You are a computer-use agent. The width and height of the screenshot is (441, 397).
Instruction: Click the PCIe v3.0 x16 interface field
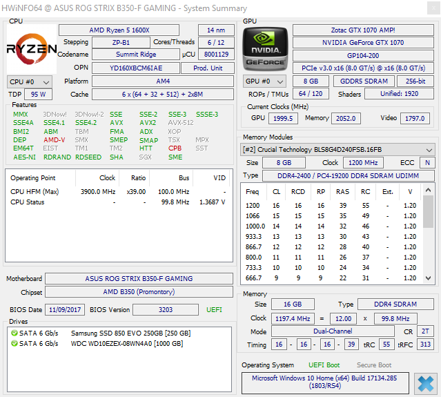[x=363, y=68]
